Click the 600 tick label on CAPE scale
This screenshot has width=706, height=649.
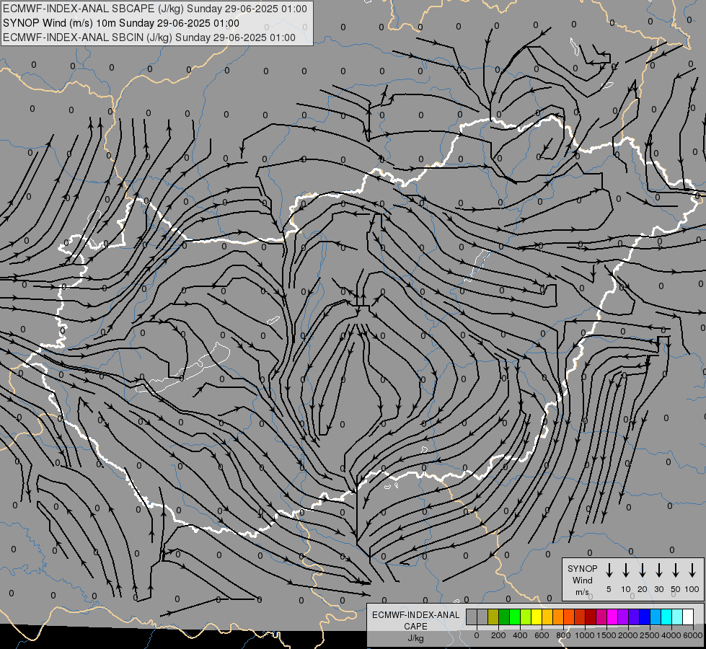click(542, 635)
